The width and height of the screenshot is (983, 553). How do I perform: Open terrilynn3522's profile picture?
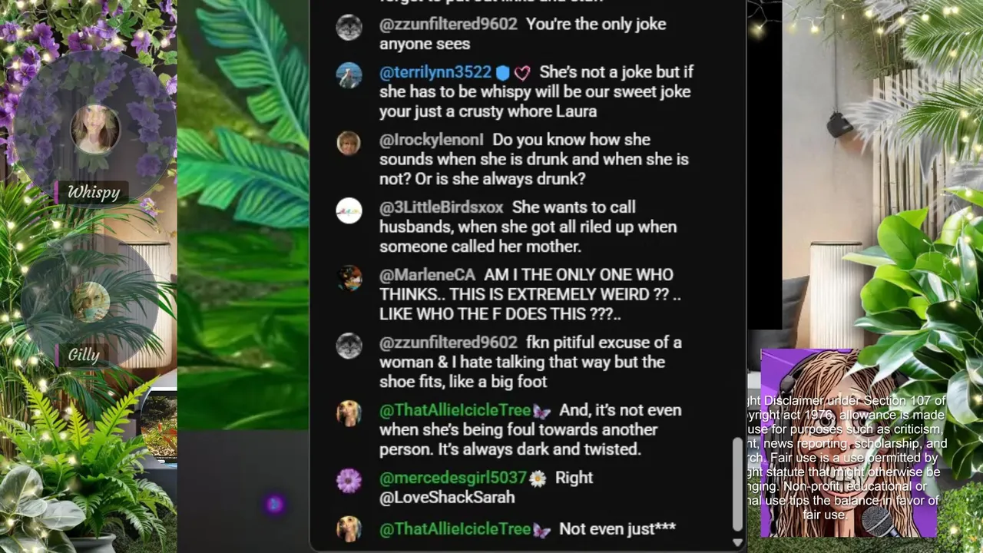point(349,75)
